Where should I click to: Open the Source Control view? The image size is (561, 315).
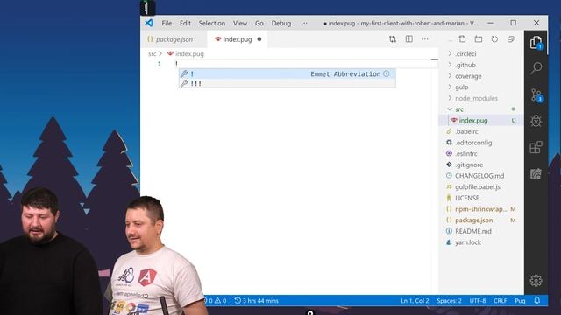536,95
